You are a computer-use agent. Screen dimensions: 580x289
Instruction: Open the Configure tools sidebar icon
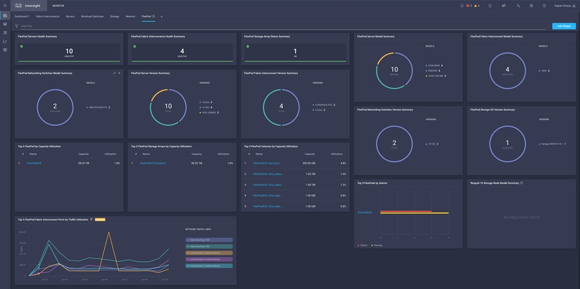click(x=5, y=33)
